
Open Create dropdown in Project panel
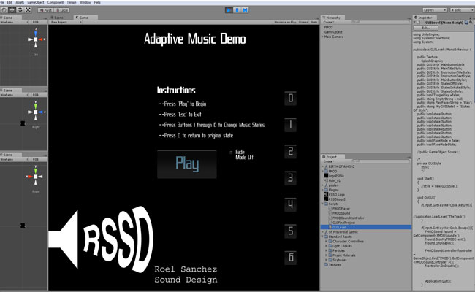point(328,161)
